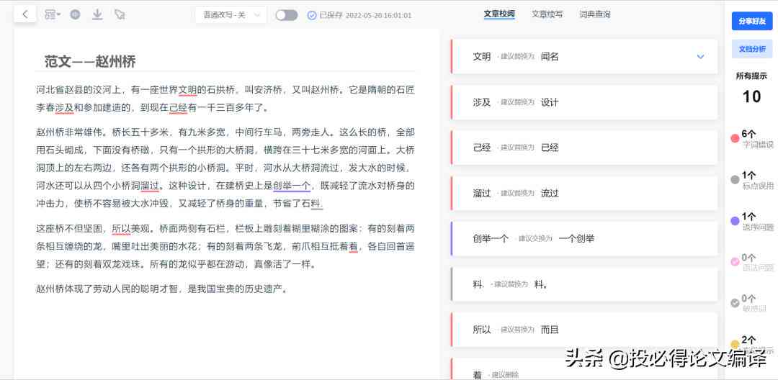This screenshot has width=778, height=380.
Task: Filter by 标点误用 gray dot category
Action: [751, 181]
